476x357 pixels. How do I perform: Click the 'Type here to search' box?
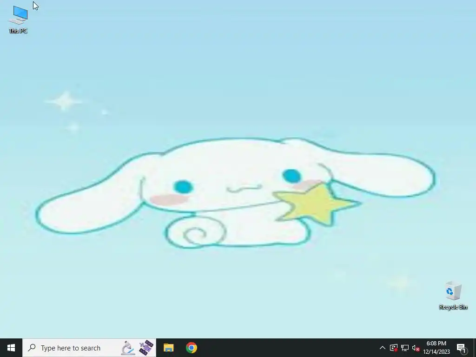pyautogui.click(x=89, y=348)
